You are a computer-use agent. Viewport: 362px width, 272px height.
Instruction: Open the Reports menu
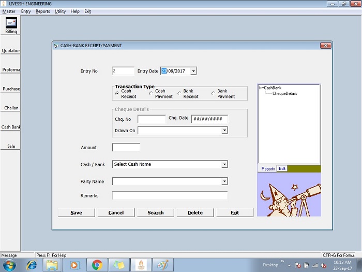[43, 11]
